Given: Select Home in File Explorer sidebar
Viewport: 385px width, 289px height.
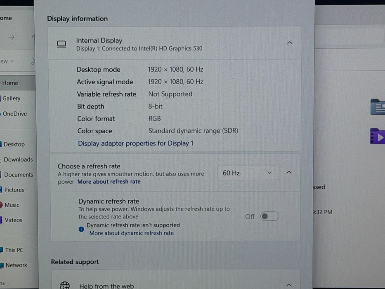Looking at the screenshot, I should (18, 83).
